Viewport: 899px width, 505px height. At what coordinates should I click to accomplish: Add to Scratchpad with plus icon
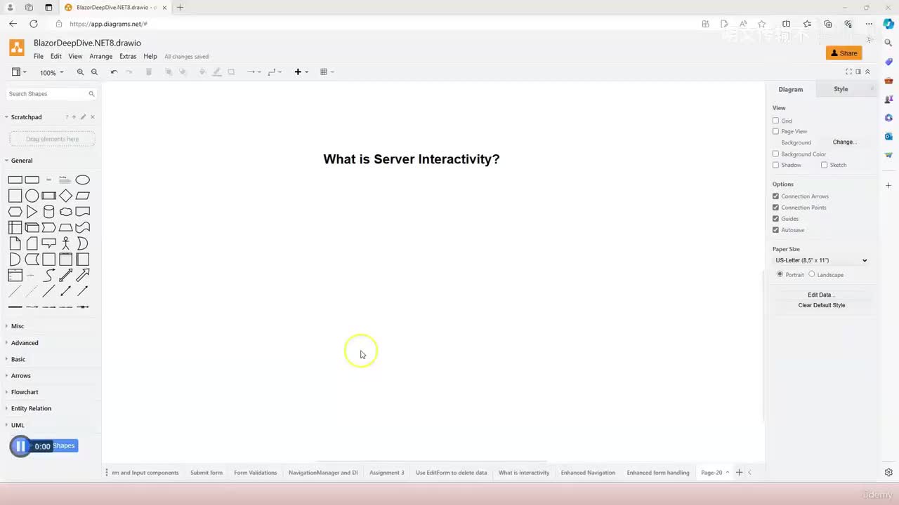click(x=74, y=117)
